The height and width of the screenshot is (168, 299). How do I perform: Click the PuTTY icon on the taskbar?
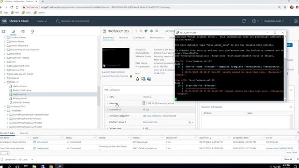point(59,166)
